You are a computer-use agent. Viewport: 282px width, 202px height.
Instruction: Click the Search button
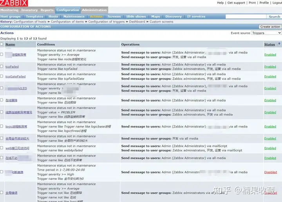click(274, 16)
